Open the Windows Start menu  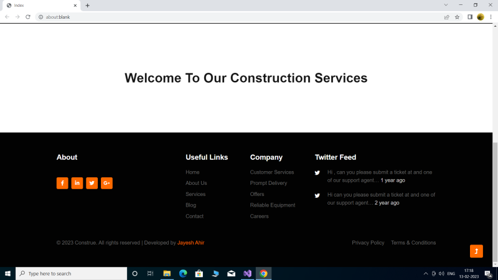tap(7, 274)
